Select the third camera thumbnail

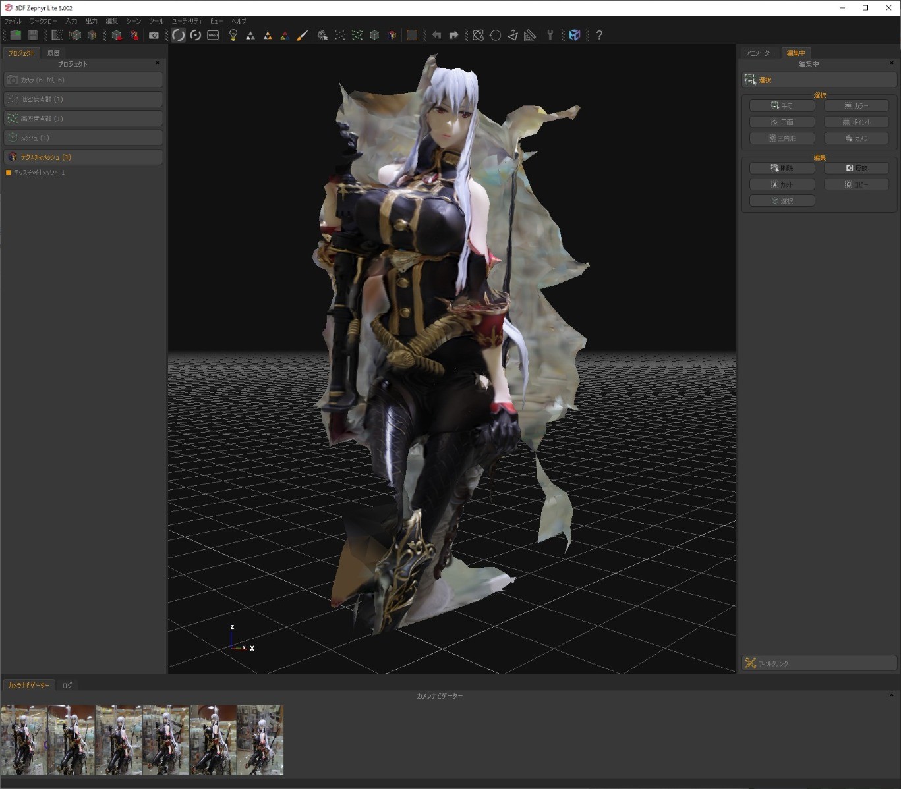(119, 740)
